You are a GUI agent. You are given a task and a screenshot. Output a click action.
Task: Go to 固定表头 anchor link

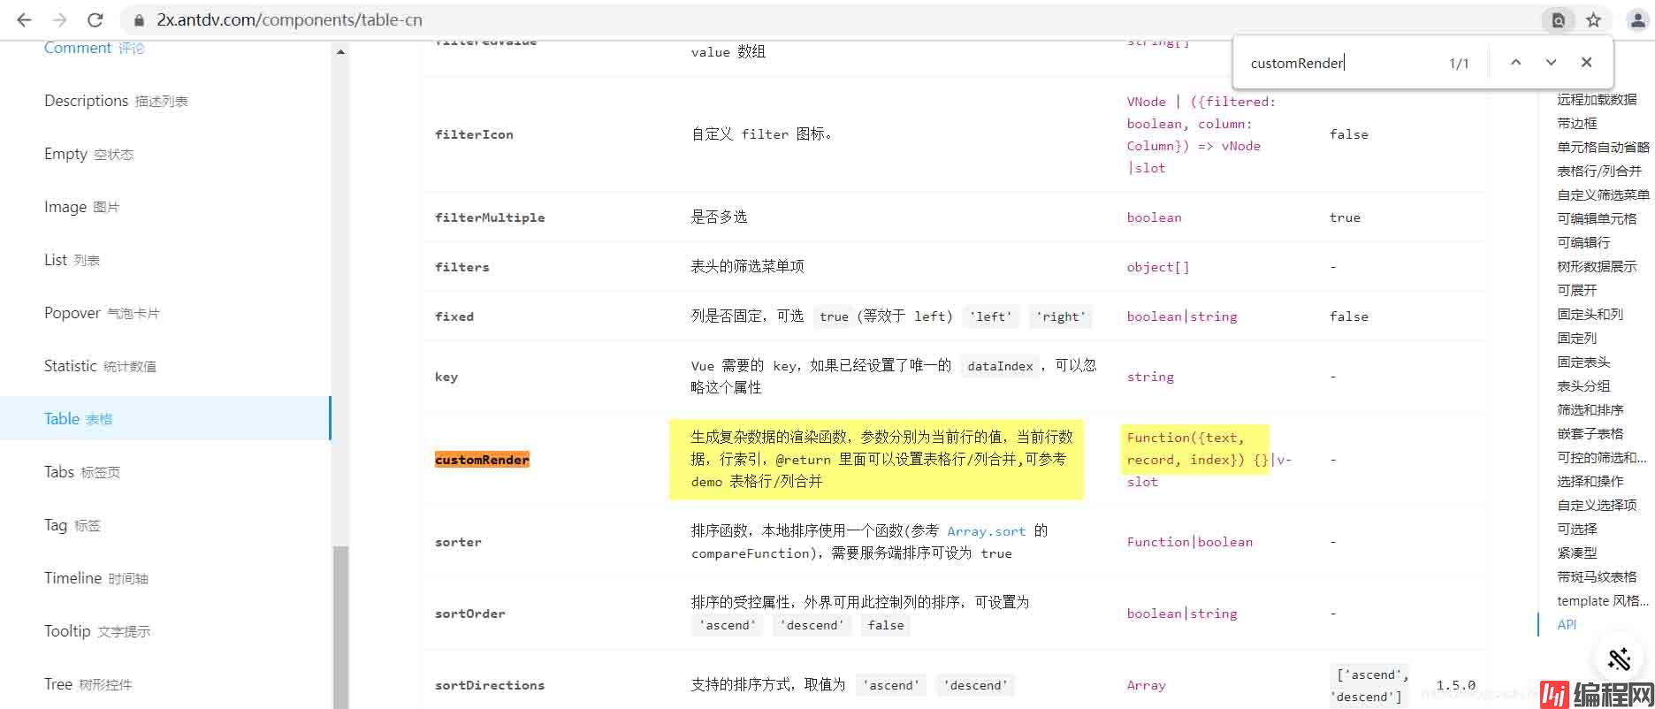click(x=1583, y=362)
